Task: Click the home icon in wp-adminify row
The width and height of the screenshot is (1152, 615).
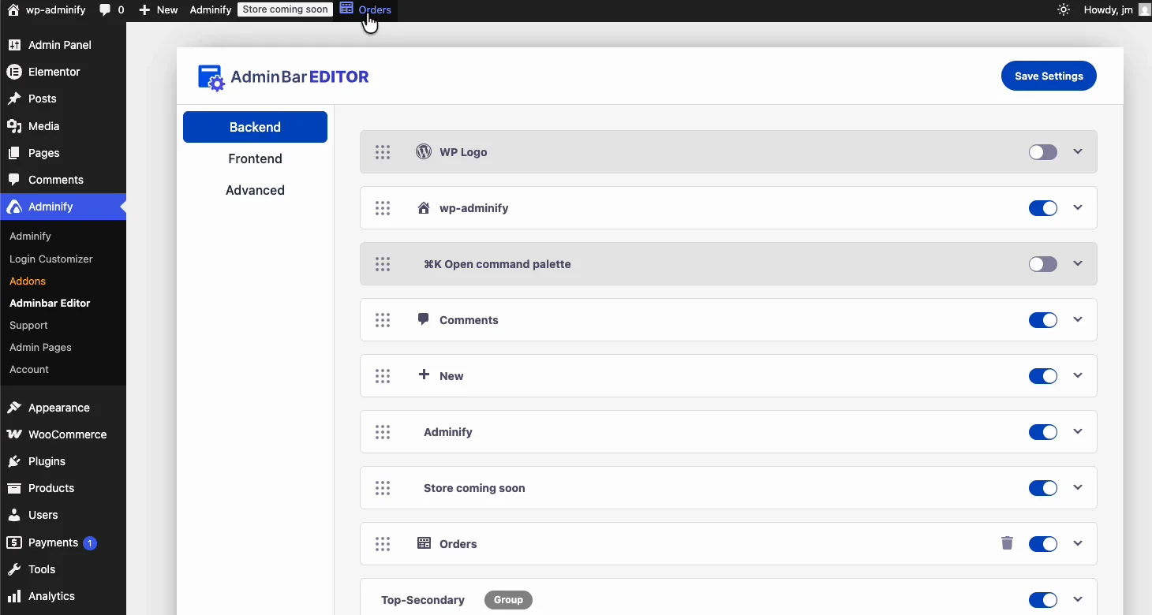Action: click(424, 208)
